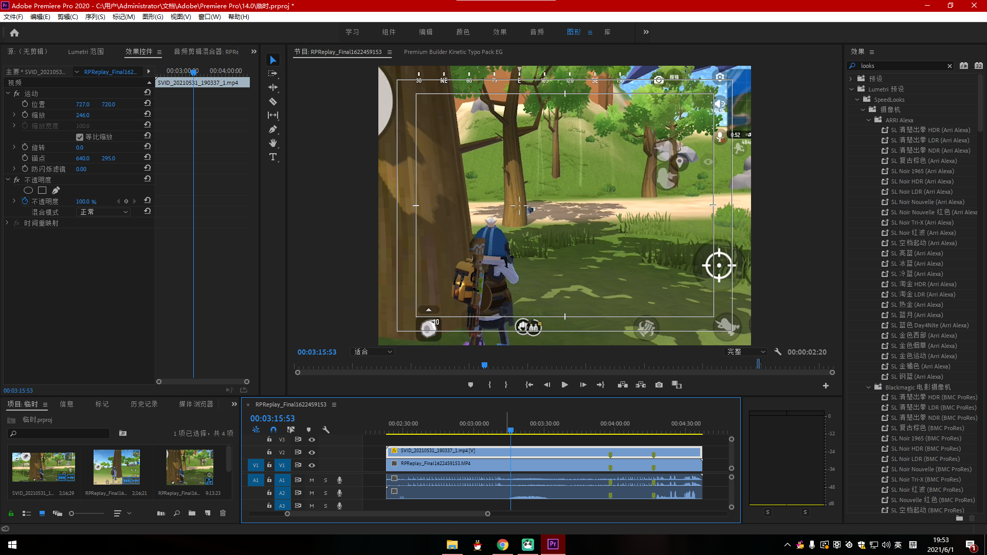Collapse Blackmagic 电影摄像机 folder
The width and height of the screenshot is (987, 555).
[x=869, y=387]
